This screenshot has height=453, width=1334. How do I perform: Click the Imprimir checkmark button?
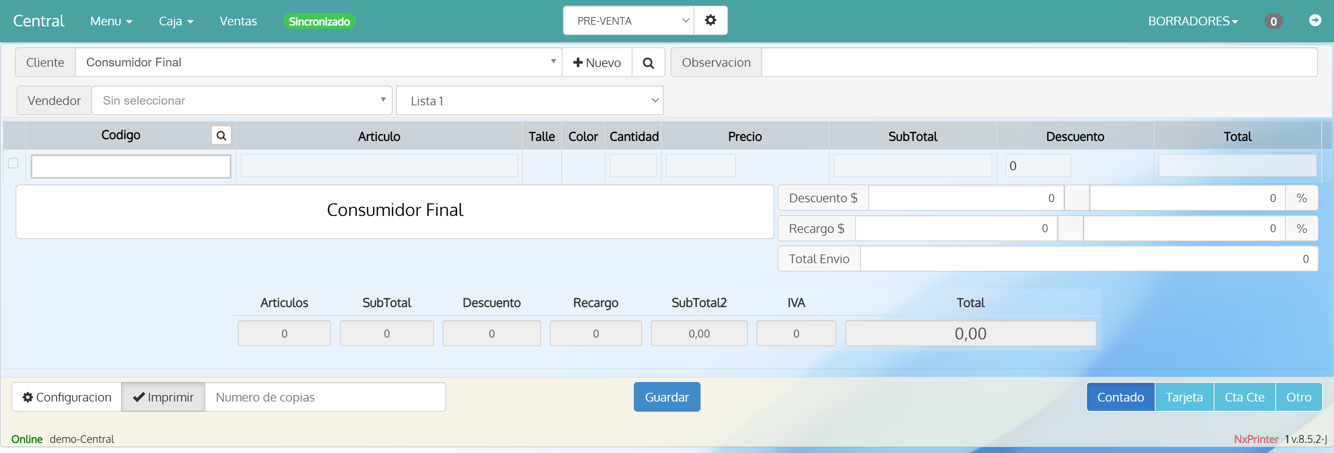pyautogui.click(x=163, y=396)
